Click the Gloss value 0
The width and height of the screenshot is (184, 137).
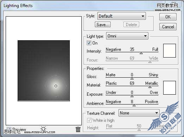[x=132, y=75]
